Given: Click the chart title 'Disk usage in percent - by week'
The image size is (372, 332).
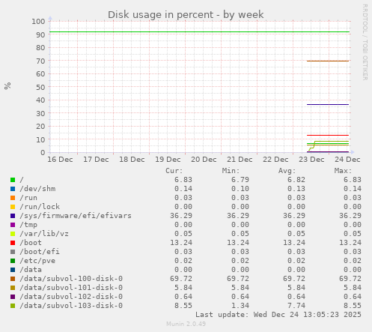Looking at the screenshot, I should point(186,14).
